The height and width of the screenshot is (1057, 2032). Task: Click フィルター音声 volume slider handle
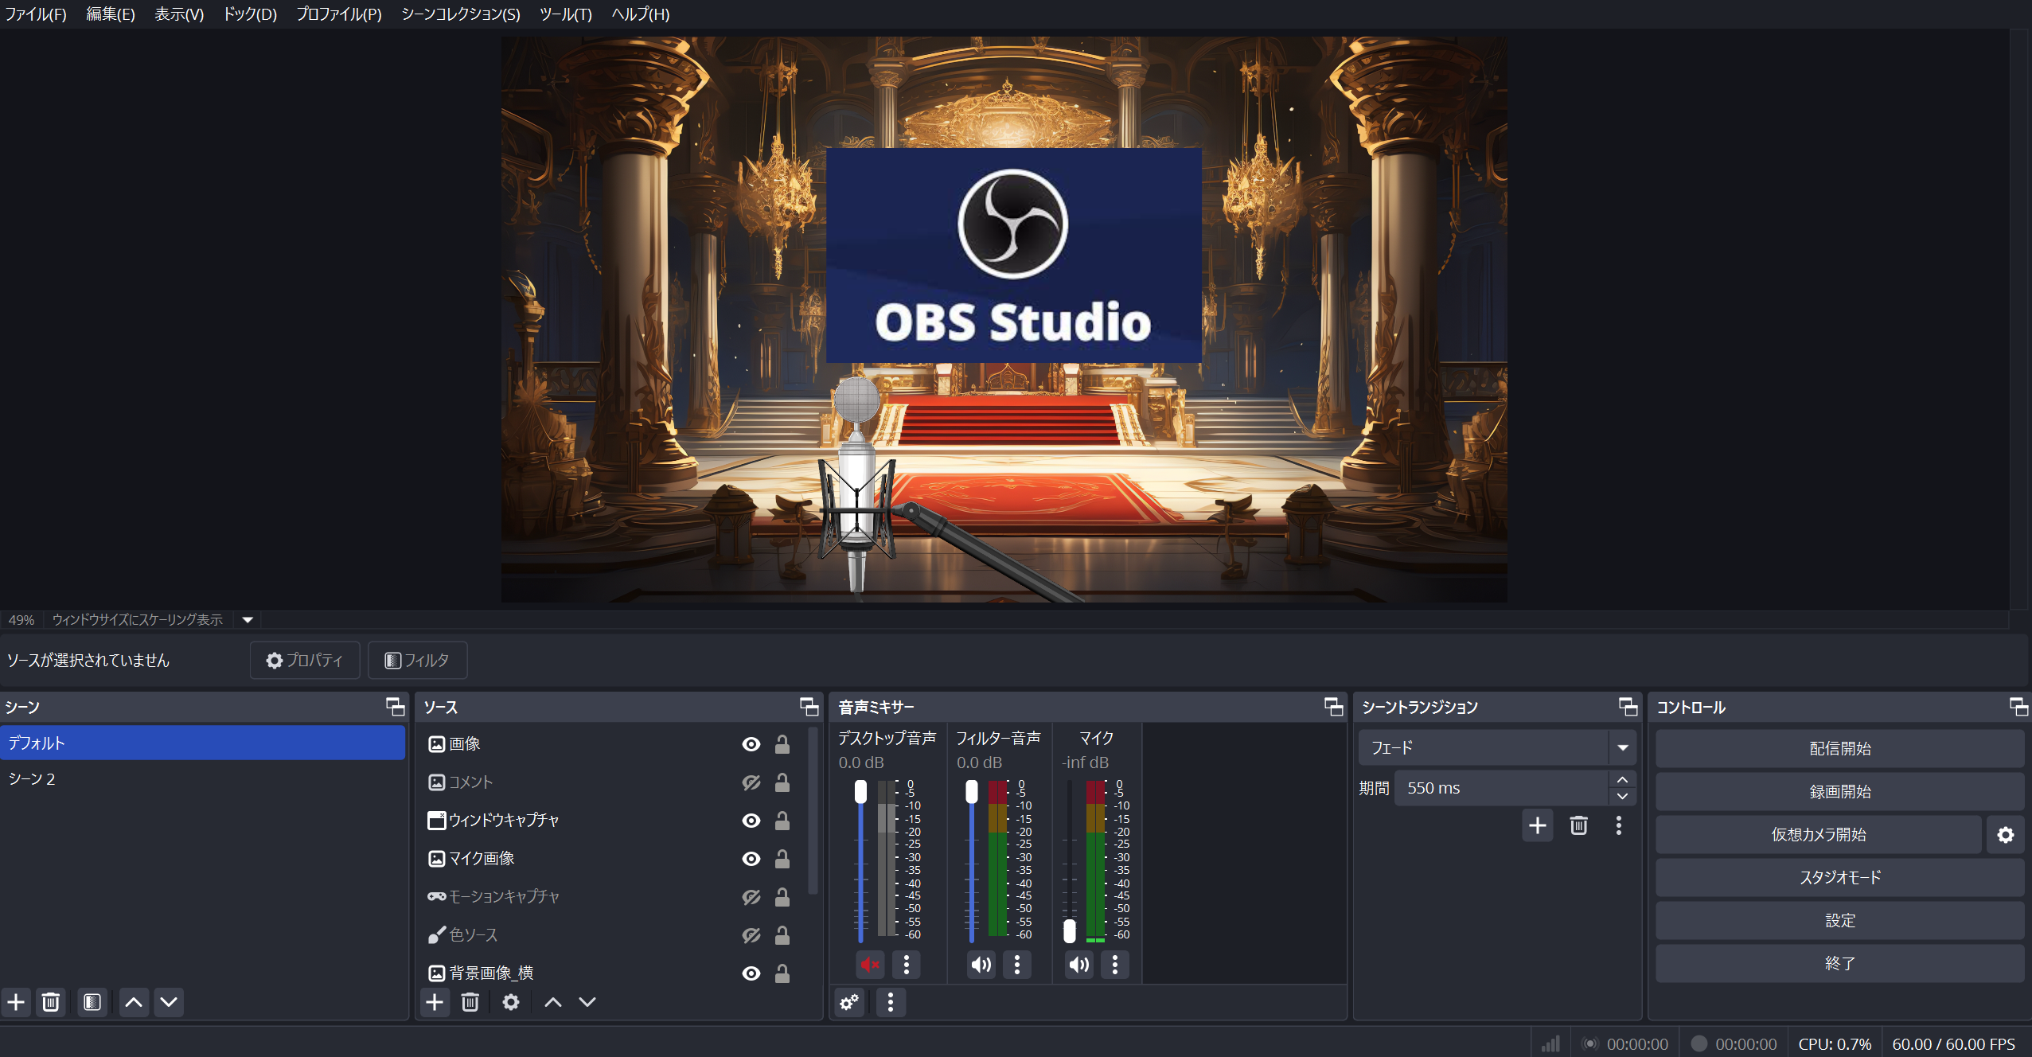[971, 792]
